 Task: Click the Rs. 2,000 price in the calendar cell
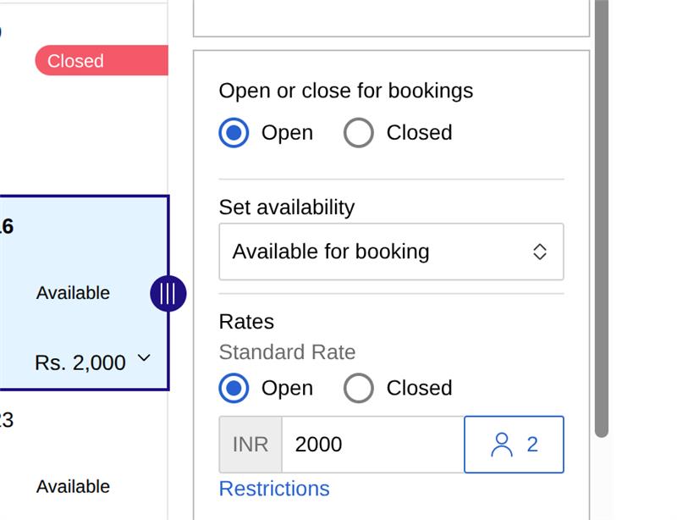[80, 363]
